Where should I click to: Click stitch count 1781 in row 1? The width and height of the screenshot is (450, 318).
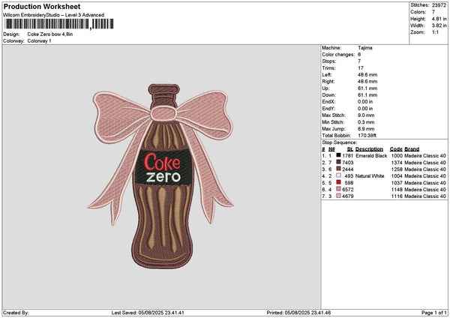click(347, 155)
